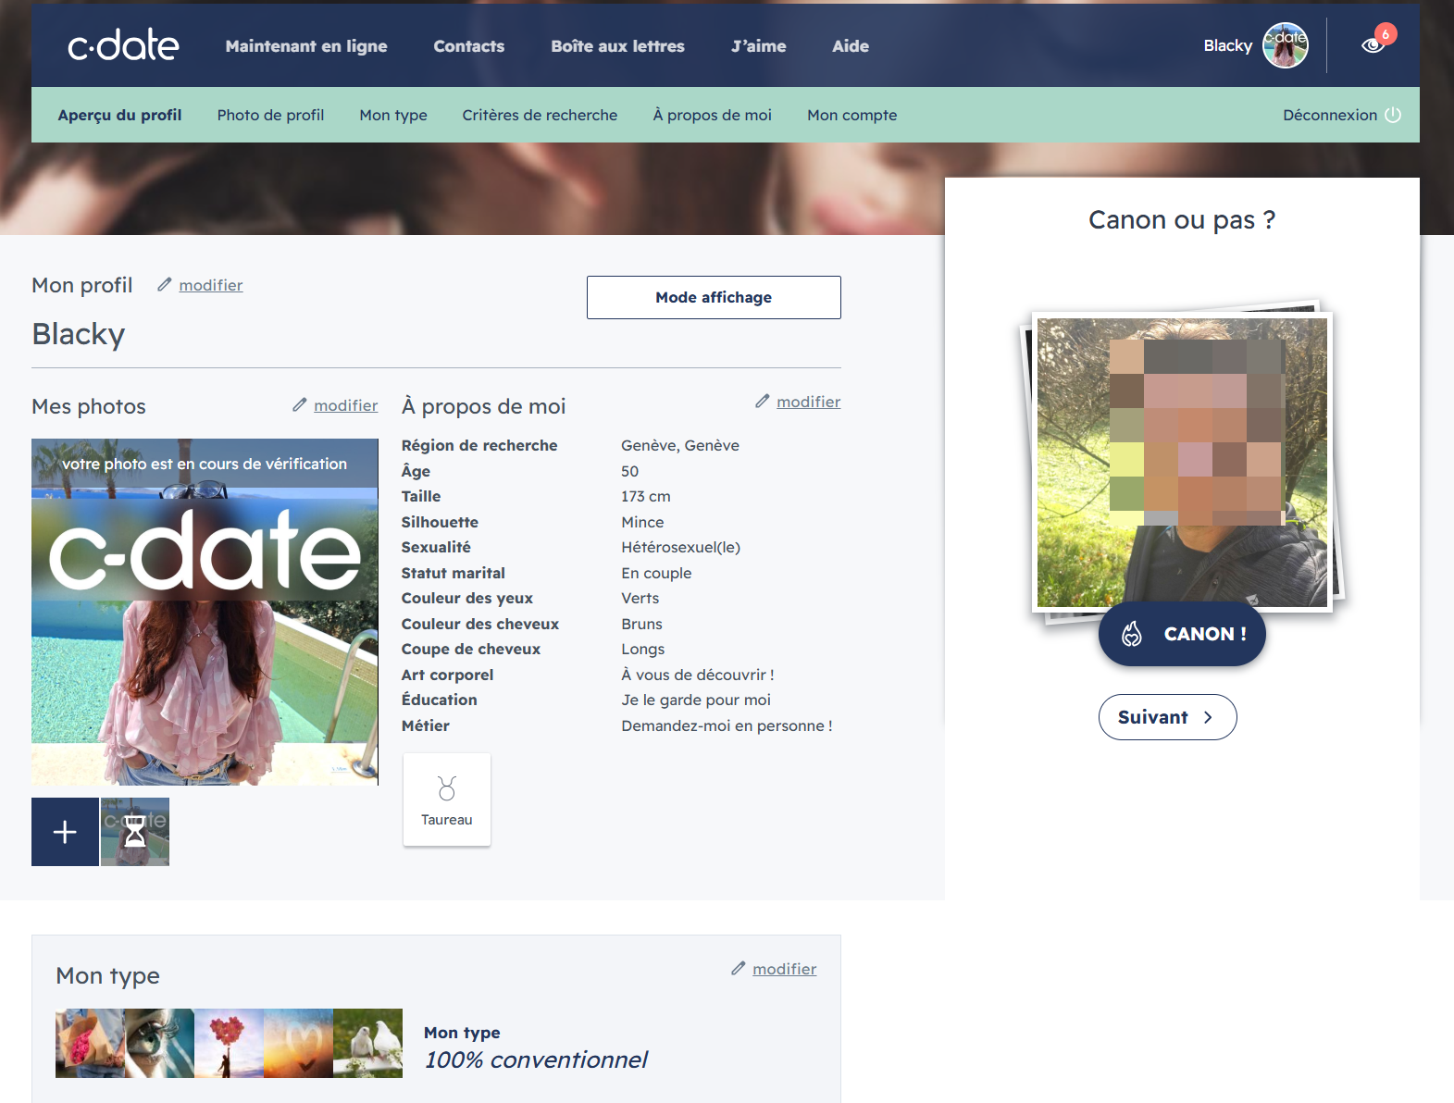1454x1103 pixels.
Task: Click the 'Genève, Genève' region value
Action: coord(680,445)
